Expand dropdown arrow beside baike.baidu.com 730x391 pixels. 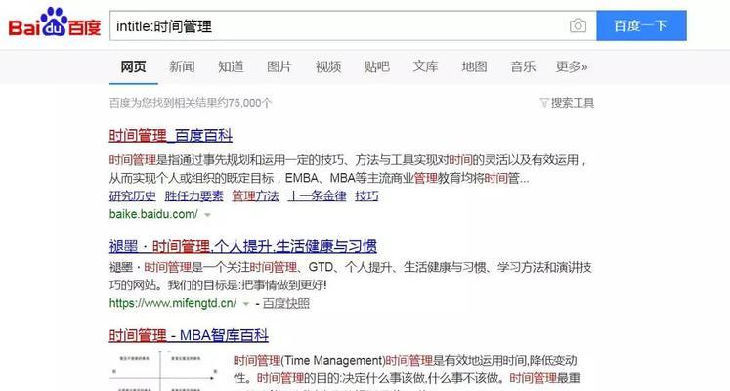(x=207, y=215)
